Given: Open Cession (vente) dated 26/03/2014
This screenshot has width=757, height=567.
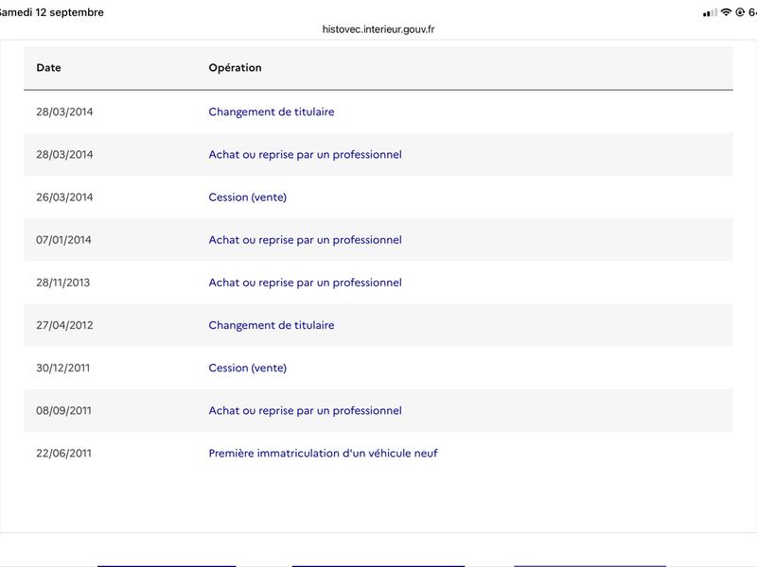Looking at the screenshot, I should pyautogui.click(x=248, y=198).
